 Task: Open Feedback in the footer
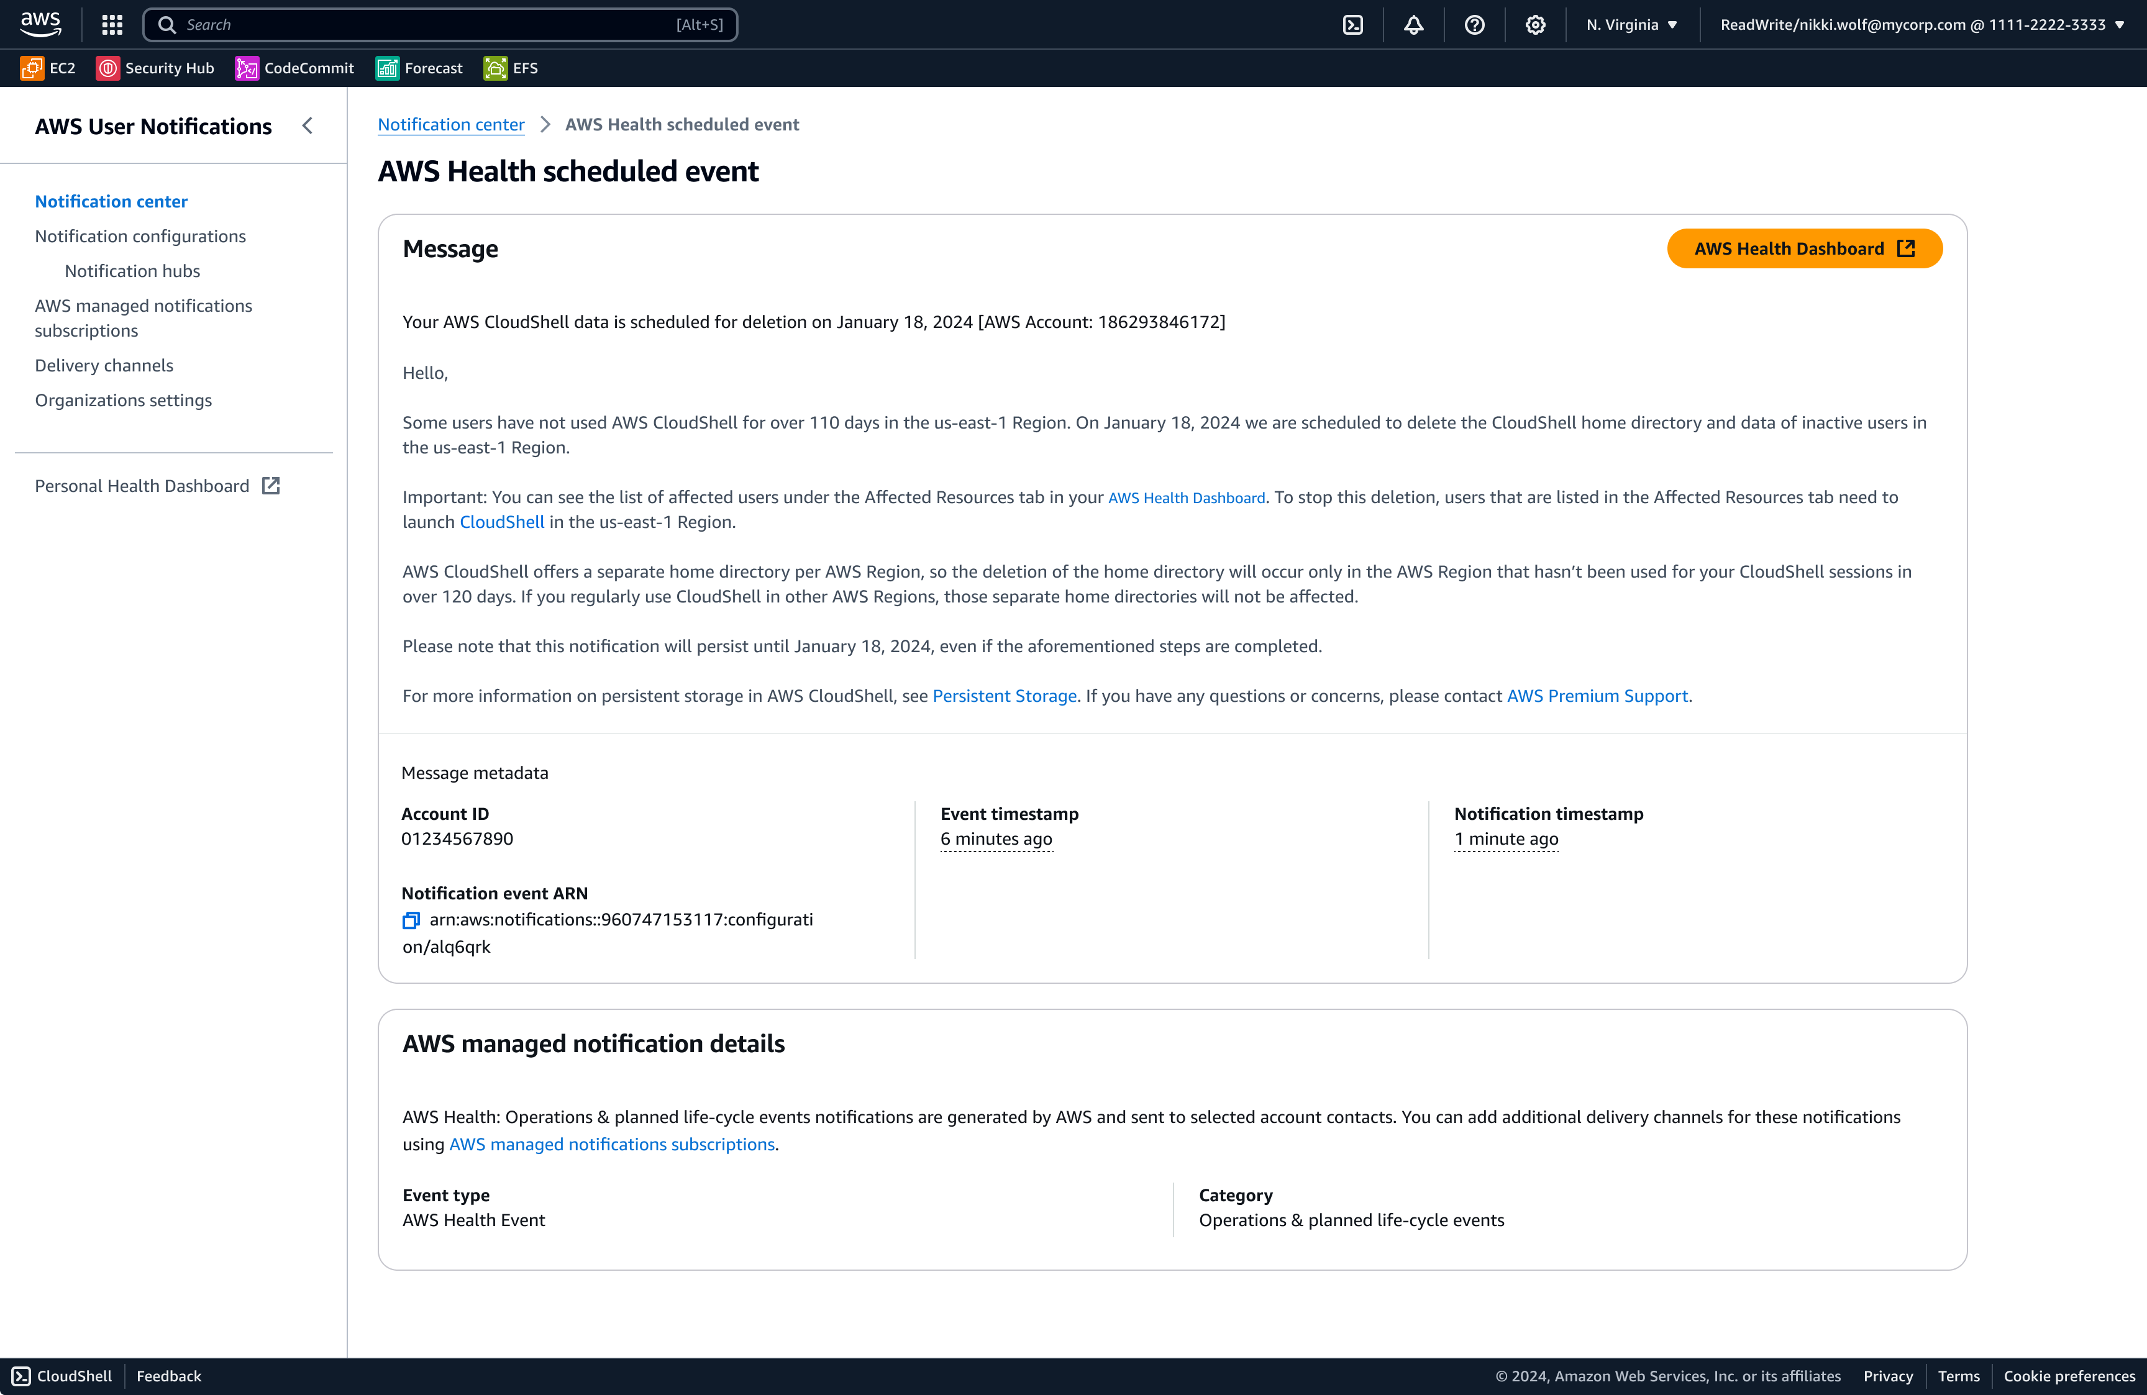coord(169,1376)
